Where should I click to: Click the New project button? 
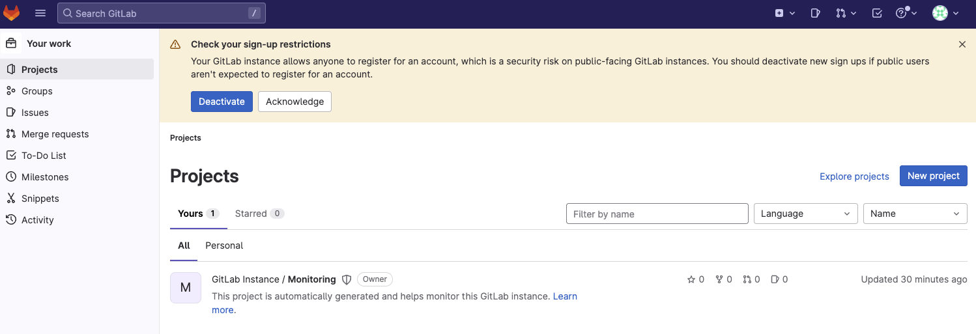coord(933,176)
